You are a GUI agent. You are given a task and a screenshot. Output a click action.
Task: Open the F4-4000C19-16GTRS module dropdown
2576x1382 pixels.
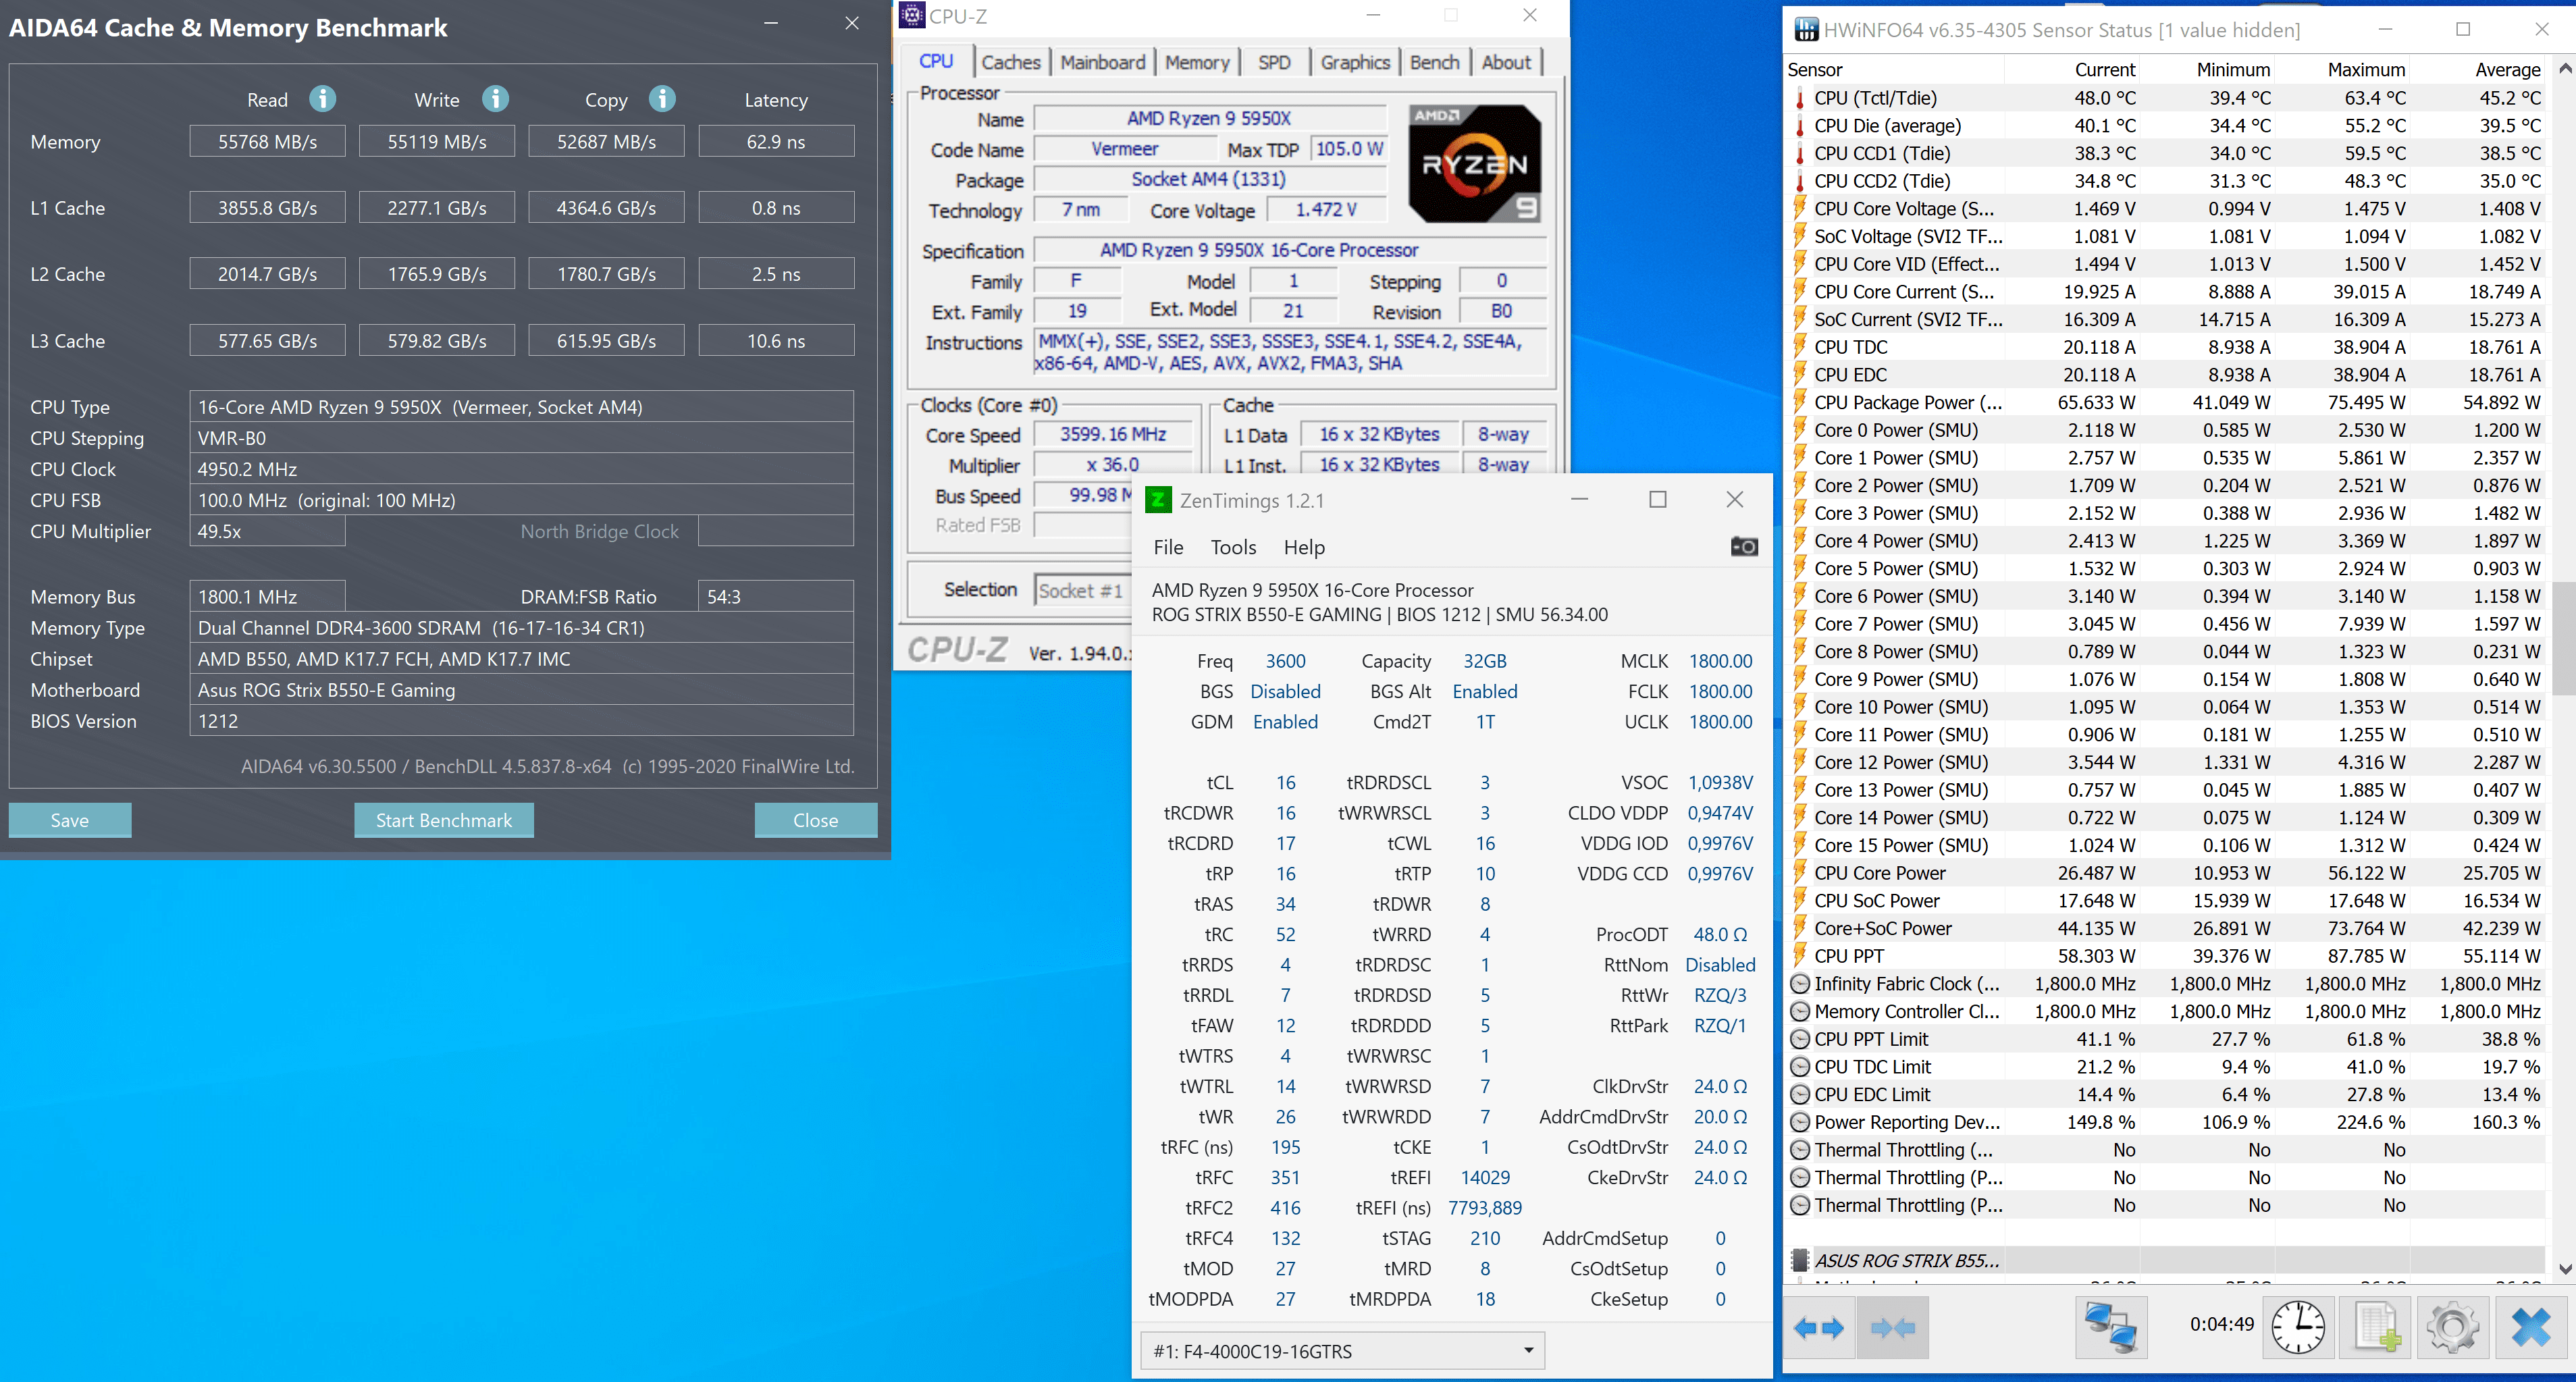1342,1351
